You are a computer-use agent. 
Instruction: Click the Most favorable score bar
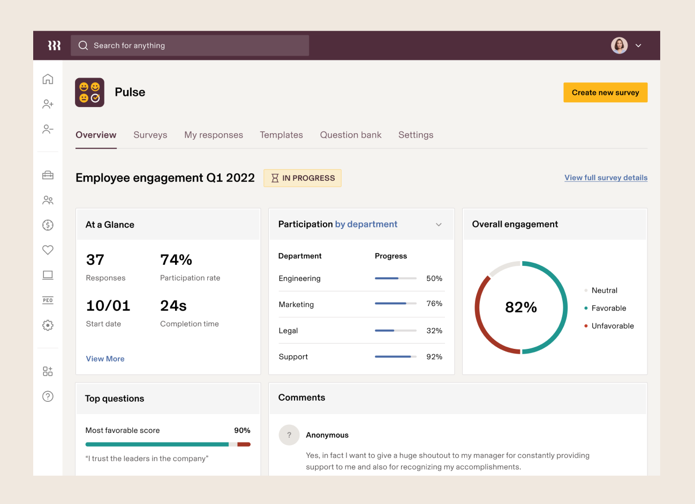click(168, 444)
